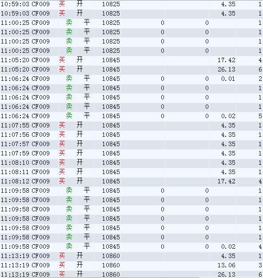
Task: Select the 11:07:59 CF009 trade row
Action: pos(131,153)
